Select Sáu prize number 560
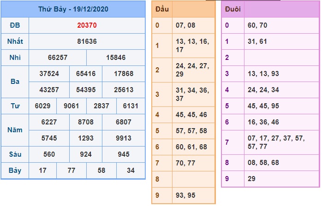The width and height of the screenshot is (322, 206). click(x=49, y=154)
